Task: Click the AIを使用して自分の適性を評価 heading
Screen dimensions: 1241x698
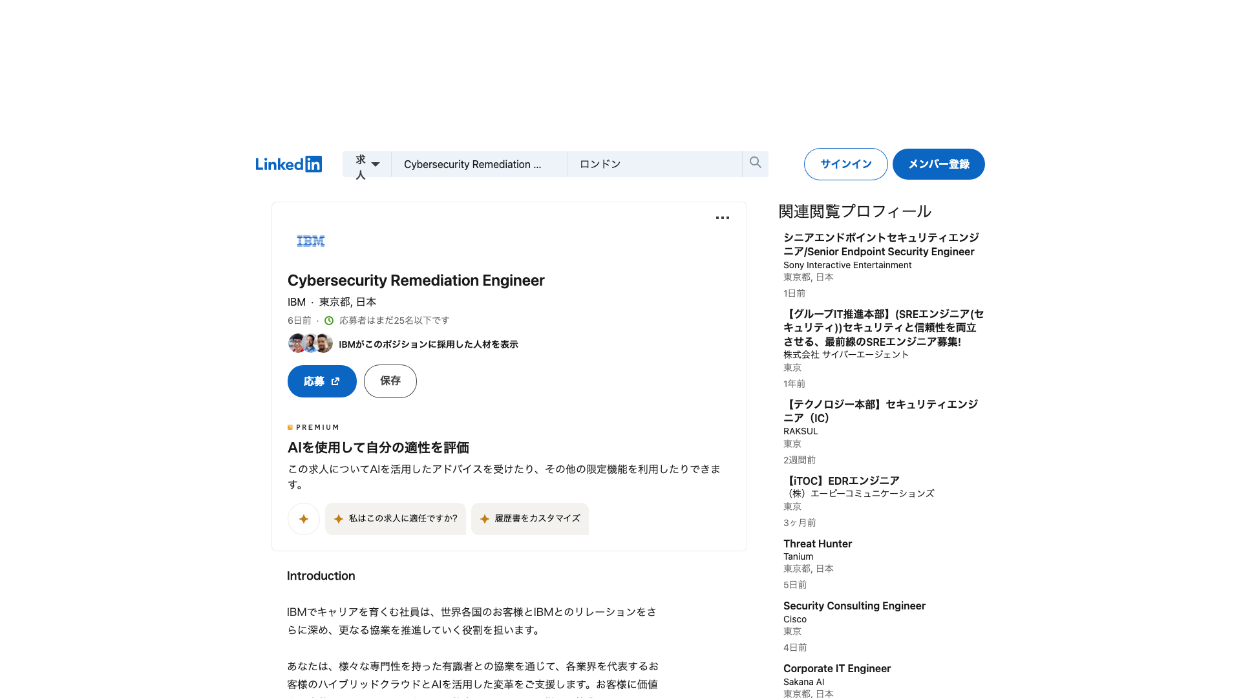Action: pyautogui.click(x=378, y=447)
